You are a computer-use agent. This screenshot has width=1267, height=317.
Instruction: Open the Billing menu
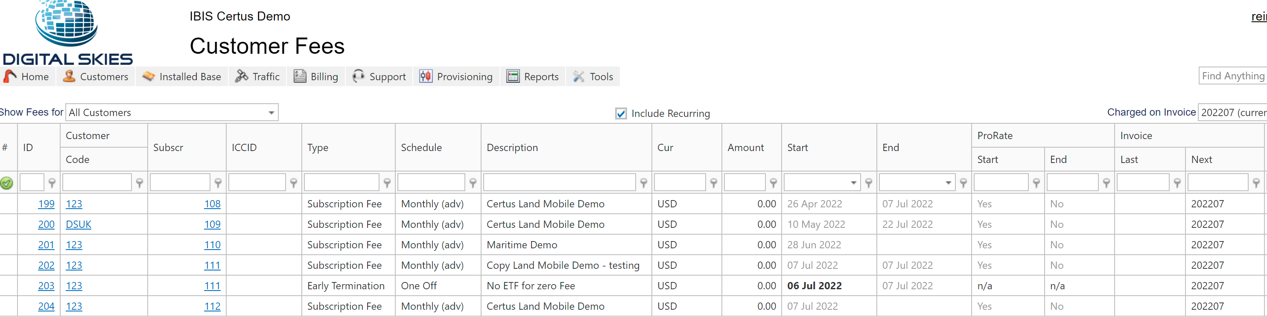(316, 77)
